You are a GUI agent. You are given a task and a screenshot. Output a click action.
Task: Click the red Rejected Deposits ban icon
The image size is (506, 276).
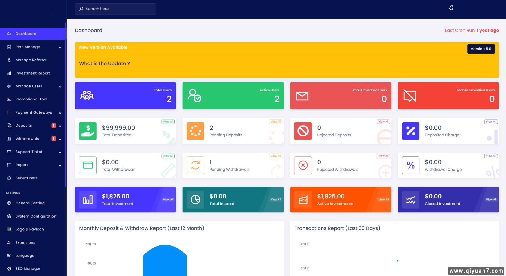pos(303,131)
